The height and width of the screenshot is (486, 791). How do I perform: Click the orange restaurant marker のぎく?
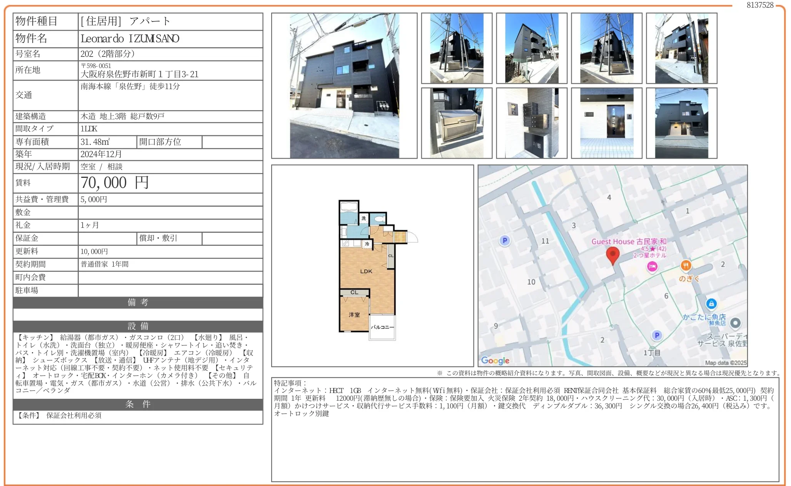[x=686, y=265]
